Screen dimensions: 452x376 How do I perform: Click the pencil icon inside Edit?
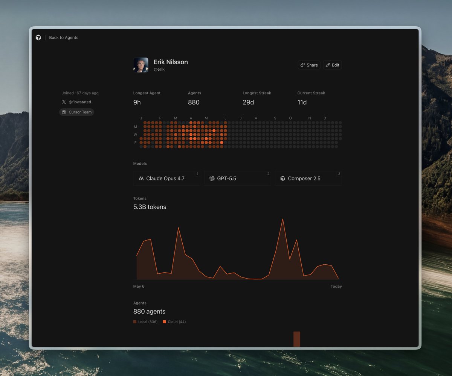coord(328,65)
